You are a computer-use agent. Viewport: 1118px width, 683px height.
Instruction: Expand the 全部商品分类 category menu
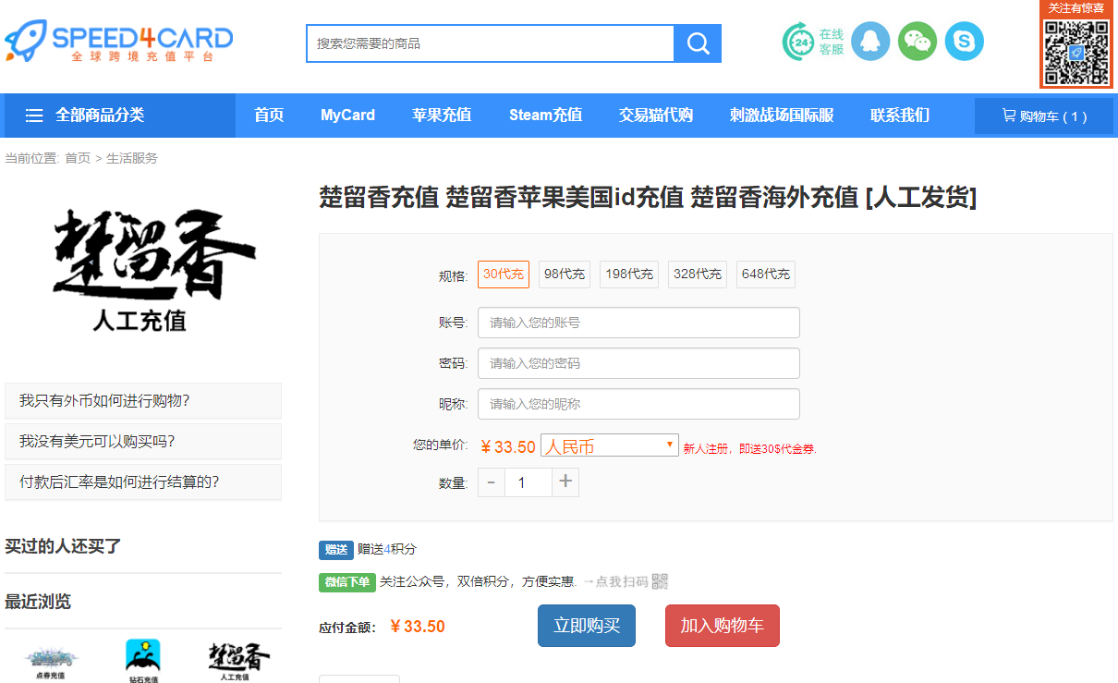(85, 116)
